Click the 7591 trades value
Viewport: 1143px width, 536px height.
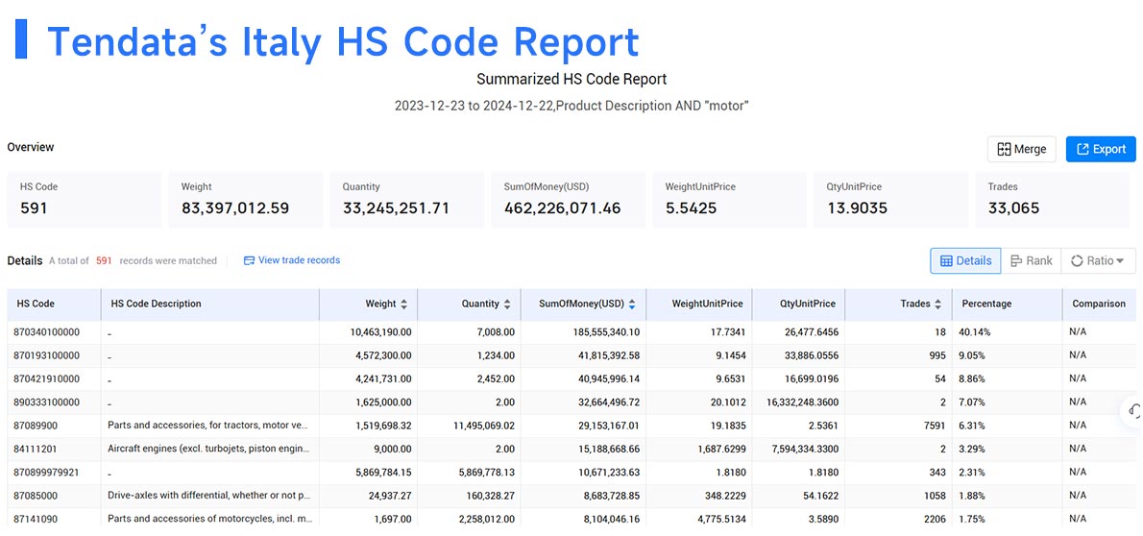(x=936, y=426)
